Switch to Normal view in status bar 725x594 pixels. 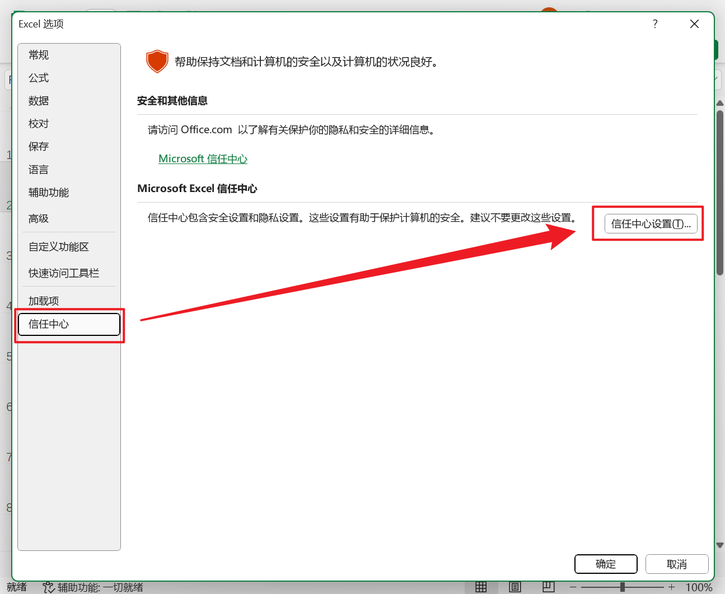click(x=481, y=587)
